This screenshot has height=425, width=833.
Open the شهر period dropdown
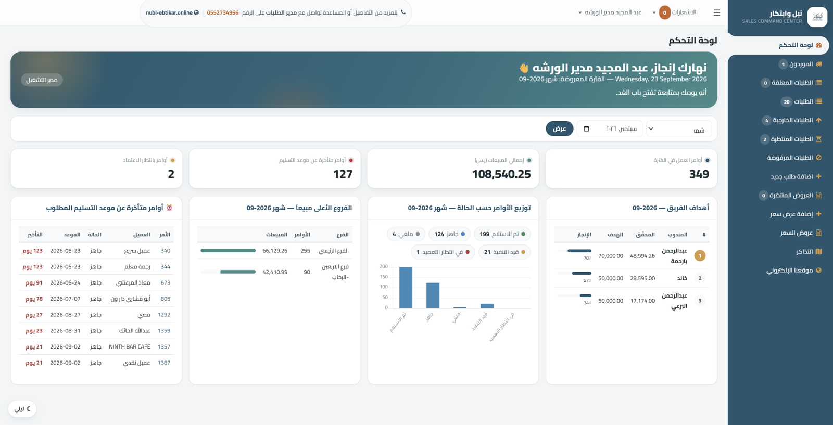[679, 129]
